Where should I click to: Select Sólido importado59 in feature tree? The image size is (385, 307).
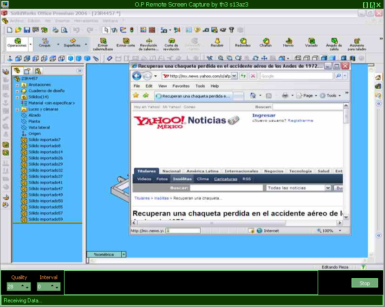46,219
